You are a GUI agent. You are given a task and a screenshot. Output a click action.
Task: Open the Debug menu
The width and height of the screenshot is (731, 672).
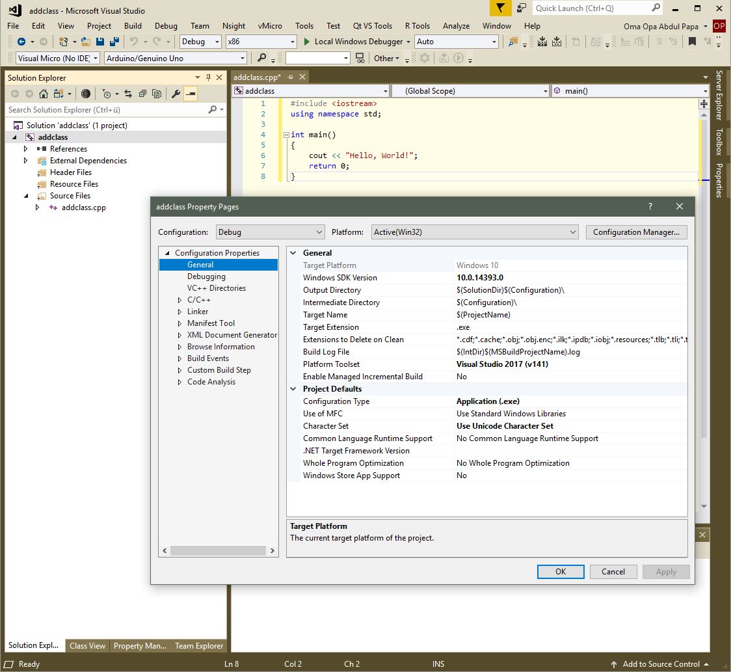tap(166, 26)
